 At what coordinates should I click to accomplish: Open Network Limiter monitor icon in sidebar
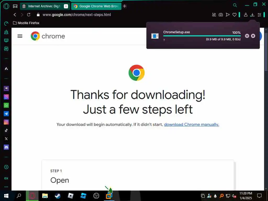(6, 40)
